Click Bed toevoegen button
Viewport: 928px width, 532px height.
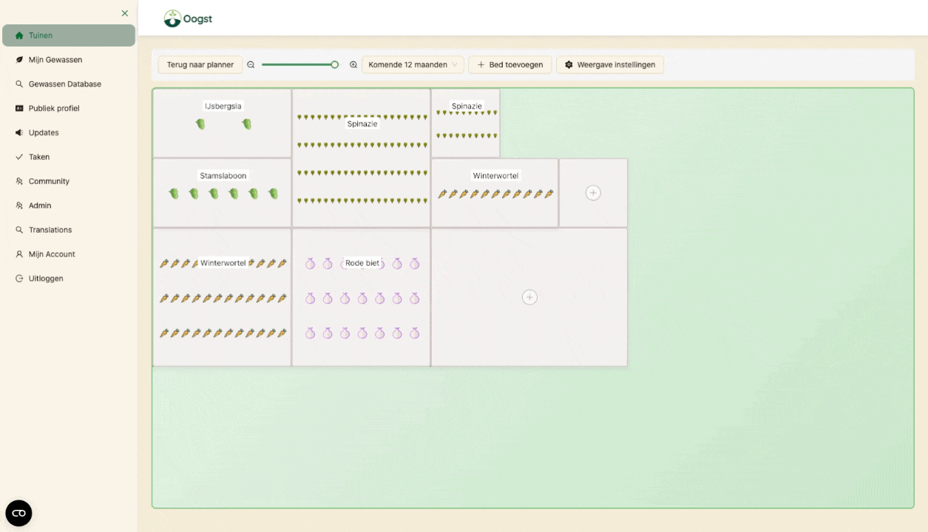tap(510, 65)
